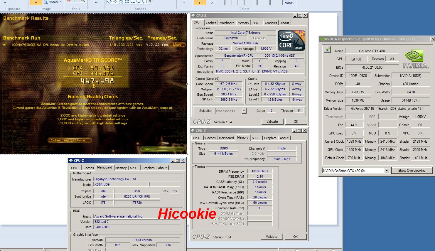Screen dimensions: 435x251
Task: Click OK in the Memory CPU-Z window
Action: click(x=295, y=237)
